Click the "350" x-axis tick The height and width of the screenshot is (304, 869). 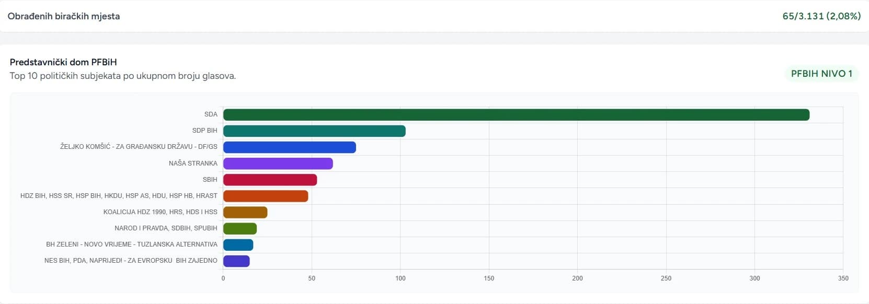tap(843, 278)
